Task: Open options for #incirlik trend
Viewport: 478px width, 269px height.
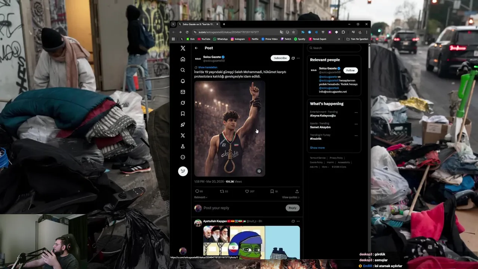Action: [x=356, y=136]
